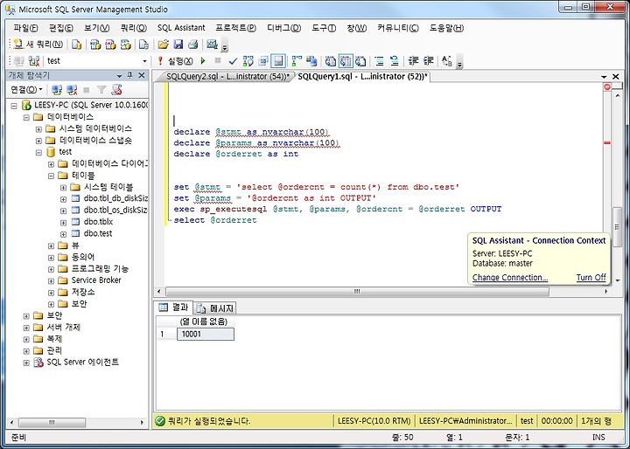Click the editor horizontal scrollbar thumb
The image size is (630, 449).
coord(357,291)
